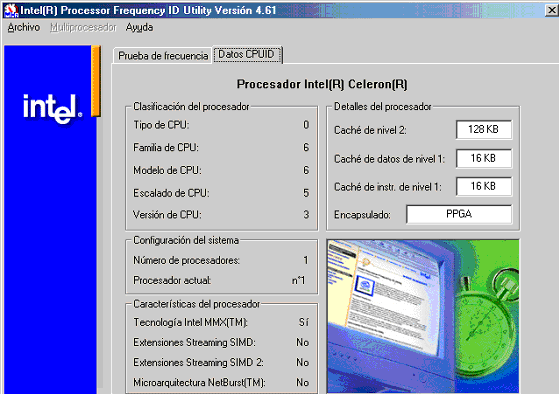Click the Encapsulado field showing PPGA

[x=459, y=214]
